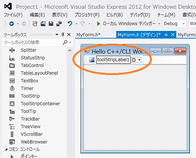Switch to MyForm.h [デザイン]* tab

point(139,35)
